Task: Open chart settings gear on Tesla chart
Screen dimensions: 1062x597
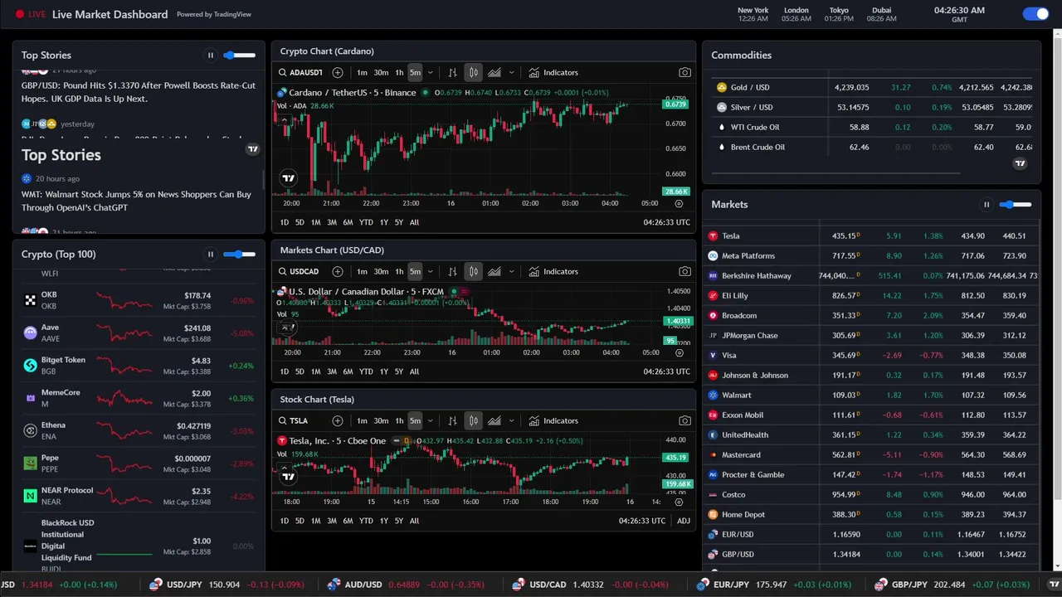Action: [679, 502]
